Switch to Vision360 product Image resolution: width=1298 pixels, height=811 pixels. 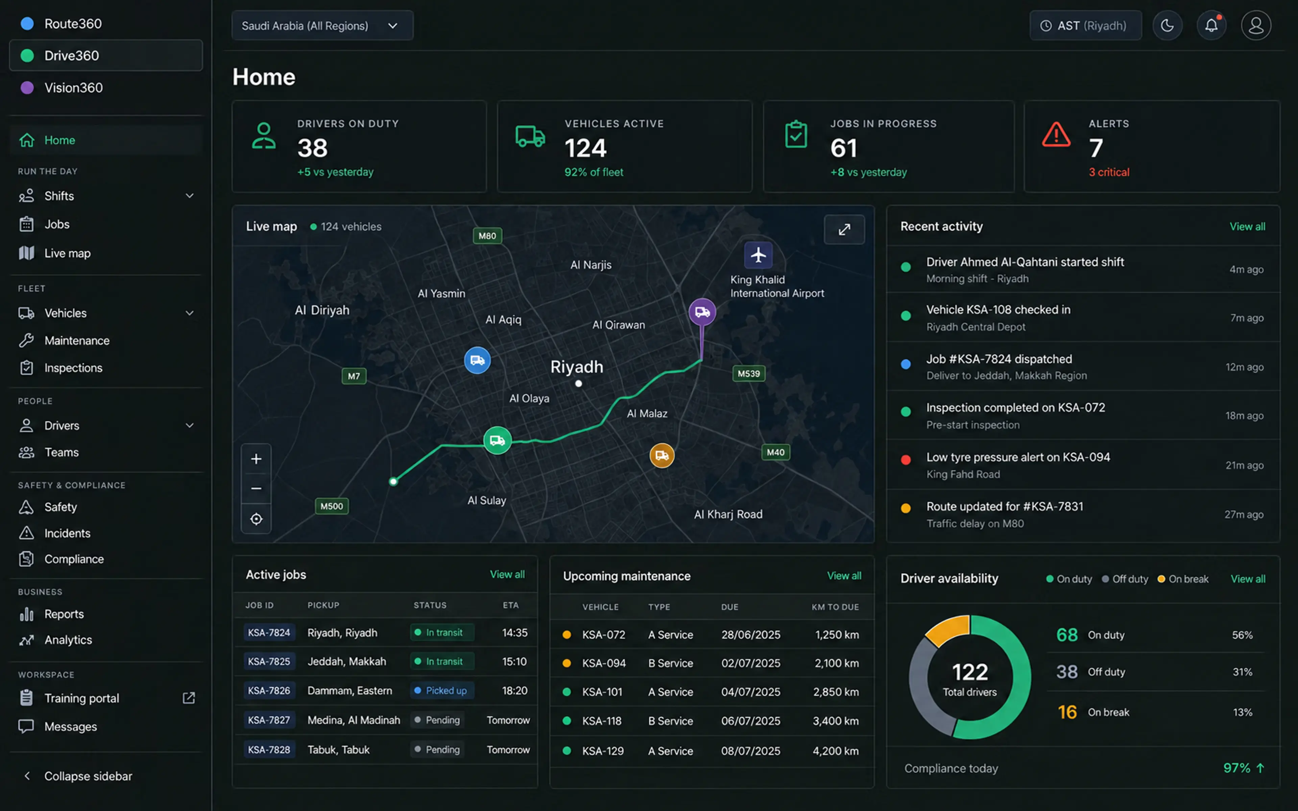pos(106,87)
